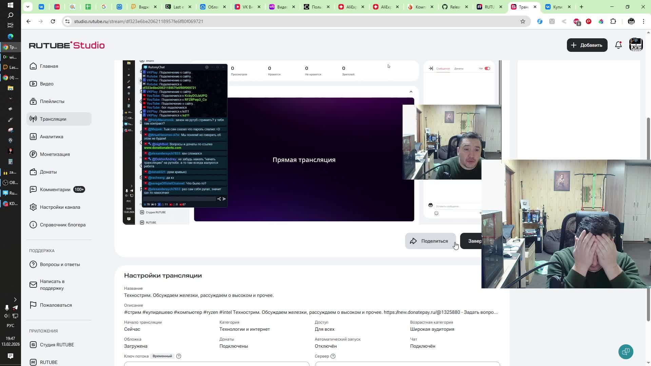Viewport: 651px width, 366px height.
Task: Open Комментарии with 100+ badge
Action: [55, 189]
